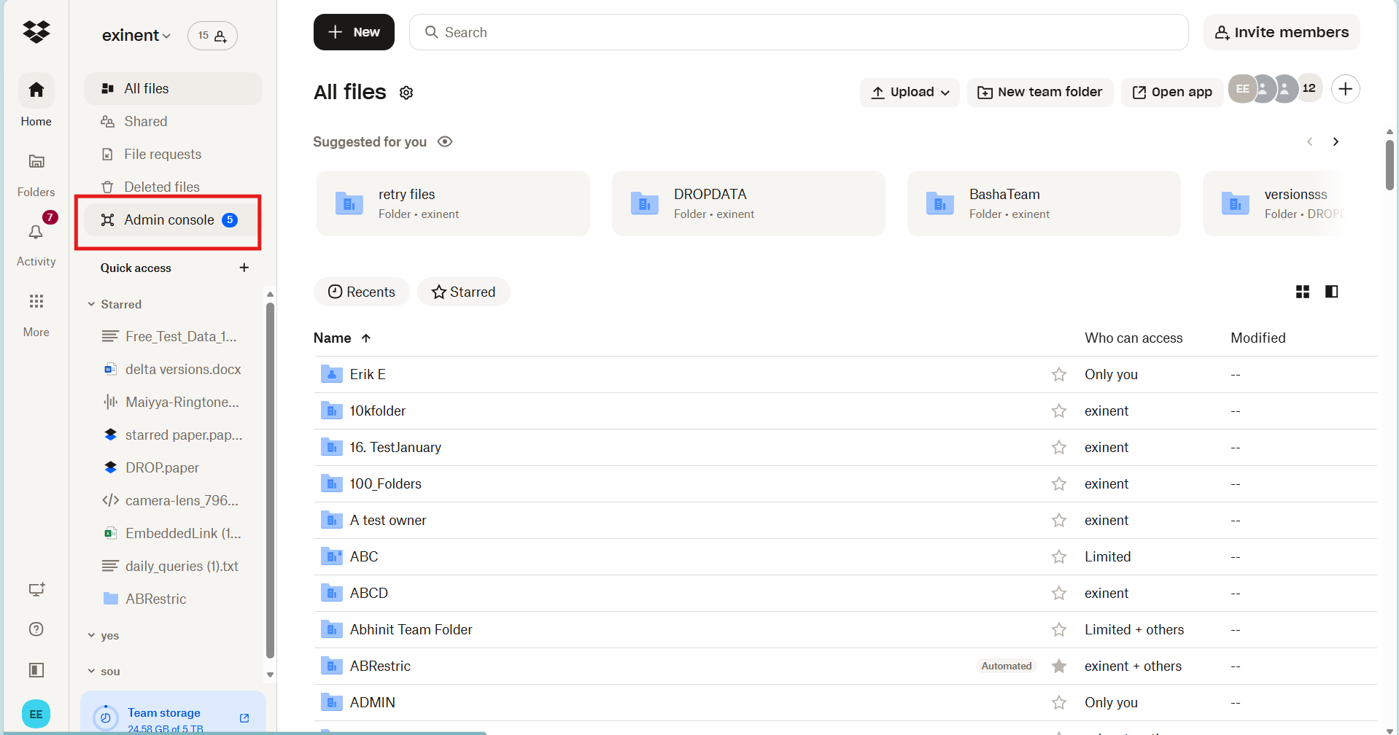Image resolution: width=1399 pixels, height=735 pixels.
Task: Click the New team folder button
Action: pyautogui.click(x=1040, y=92)
